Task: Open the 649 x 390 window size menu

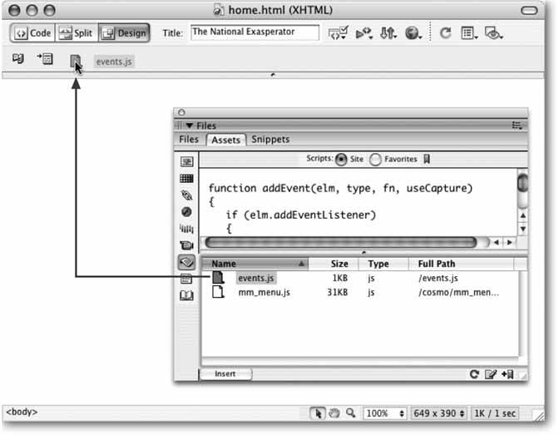Action: [439, 413]
